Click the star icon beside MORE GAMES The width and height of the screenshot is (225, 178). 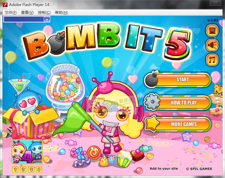point(152,124)
